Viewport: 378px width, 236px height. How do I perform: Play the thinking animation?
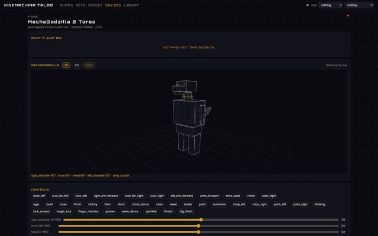(320, 204)
